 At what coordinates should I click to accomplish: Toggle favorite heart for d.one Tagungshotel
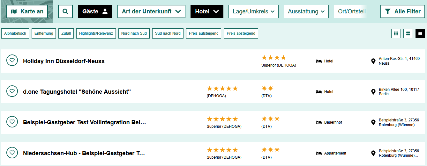[12, 91]
